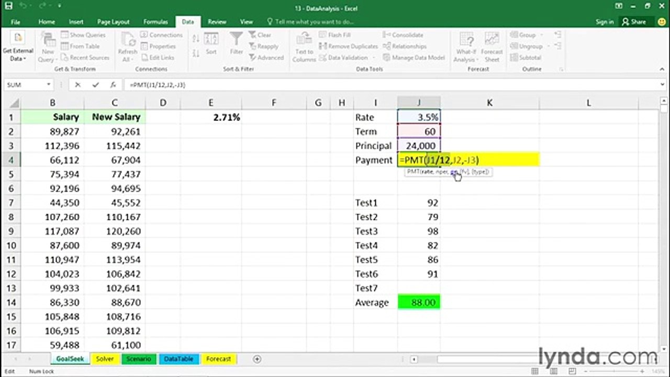Cancel the formula entry with the X button
670x377 pixels.
[78, 85]
